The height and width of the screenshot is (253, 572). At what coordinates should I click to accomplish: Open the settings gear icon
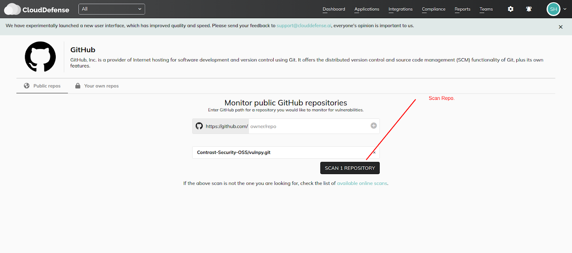click(x=511, y=9)
